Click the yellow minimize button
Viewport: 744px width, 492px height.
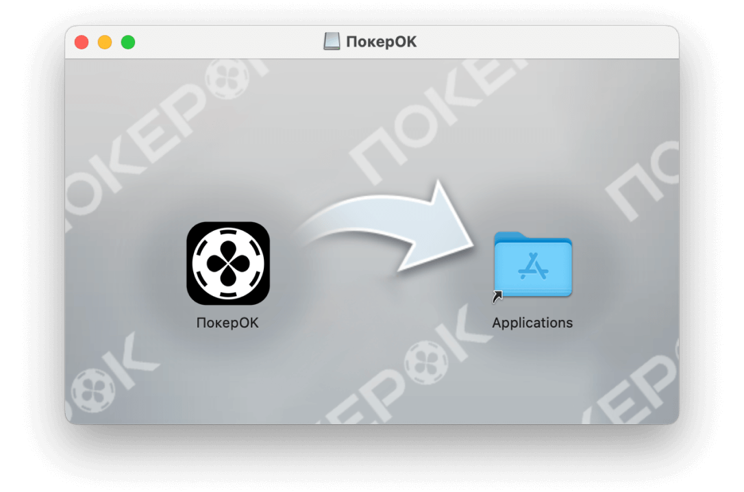point(104,41)
